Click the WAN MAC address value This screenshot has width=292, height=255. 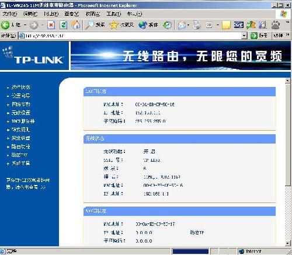click(155, 224)
